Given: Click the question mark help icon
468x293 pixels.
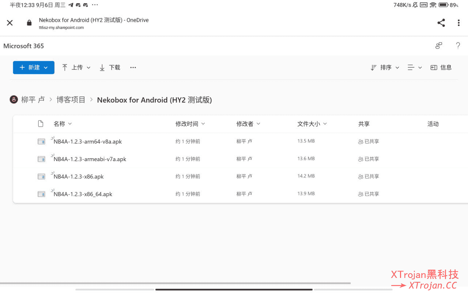Looking at the screenshot, I should click(458, 46).
